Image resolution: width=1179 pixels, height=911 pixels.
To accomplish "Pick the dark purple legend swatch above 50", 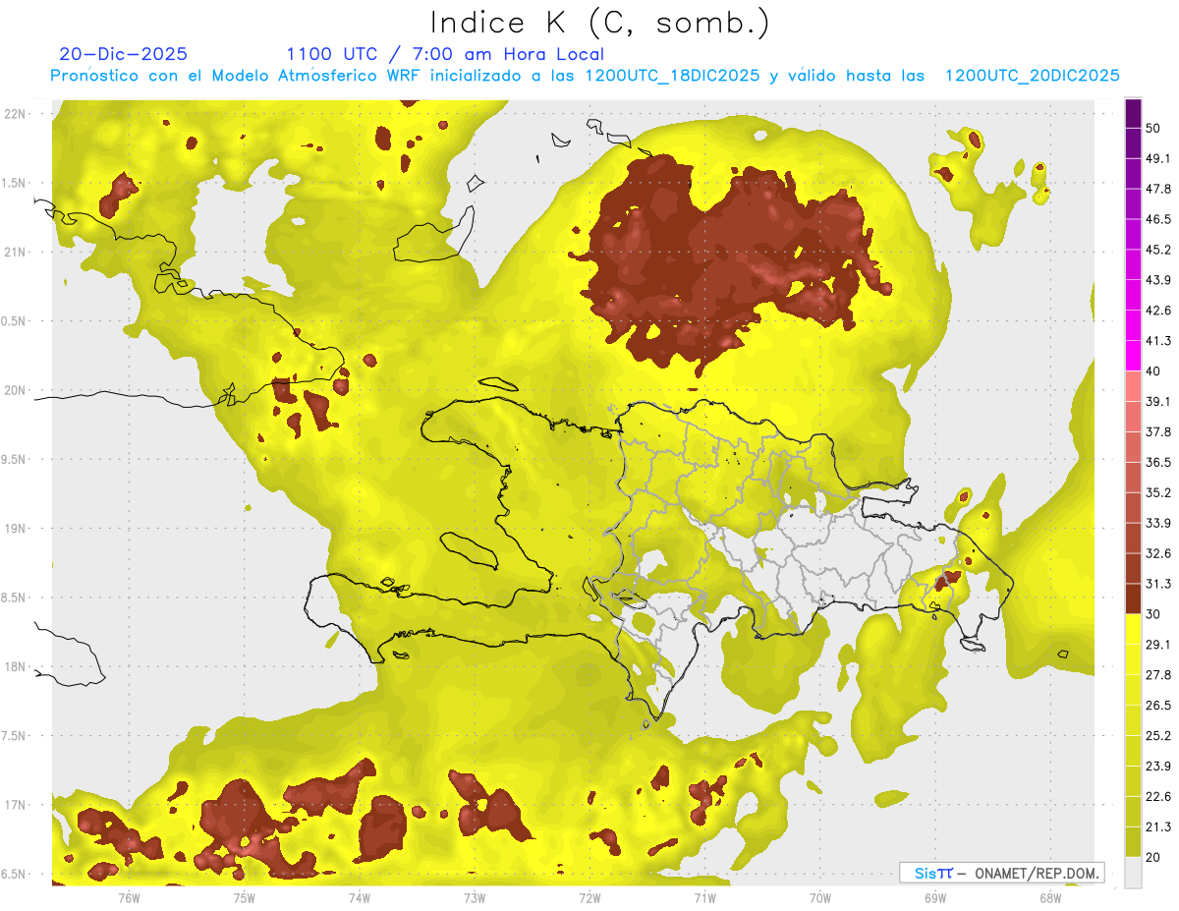I will [1134, 113].
